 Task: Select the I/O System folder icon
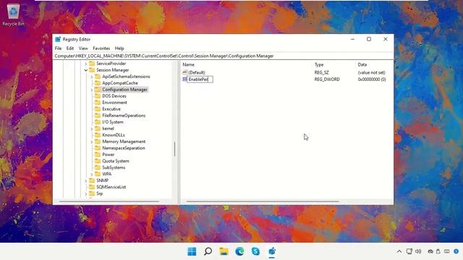coord(98,122)
